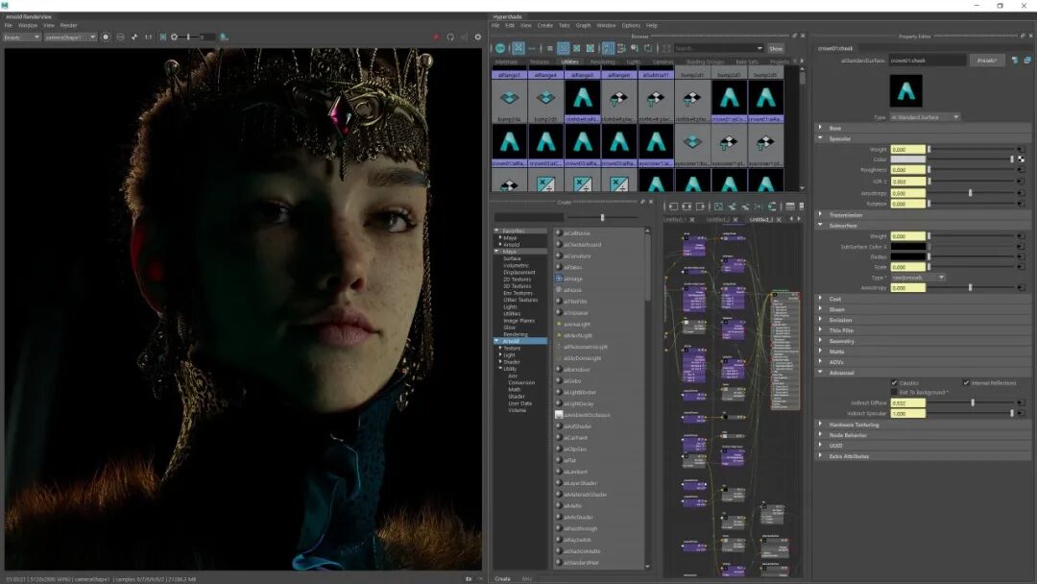Open Hypershade Options menu
Viewport: 1037px width, 584px height.
631,26
